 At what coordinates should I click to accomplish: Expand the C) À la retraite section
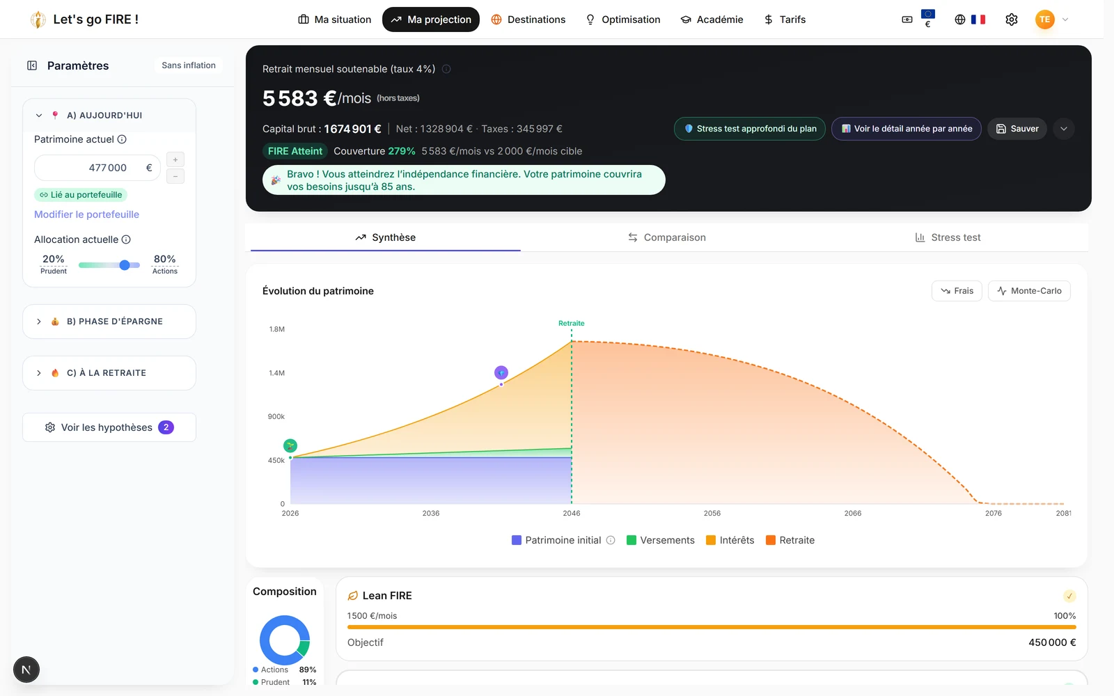109,373
